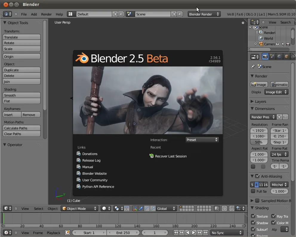Expand the Layers panel
This screenshot has height=237, width=296.
click(x=260, y=101)
